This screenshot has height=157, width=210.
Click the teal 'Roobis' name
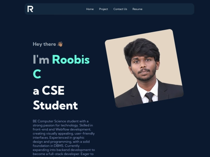pyautogui.click(x=71, y=59)
